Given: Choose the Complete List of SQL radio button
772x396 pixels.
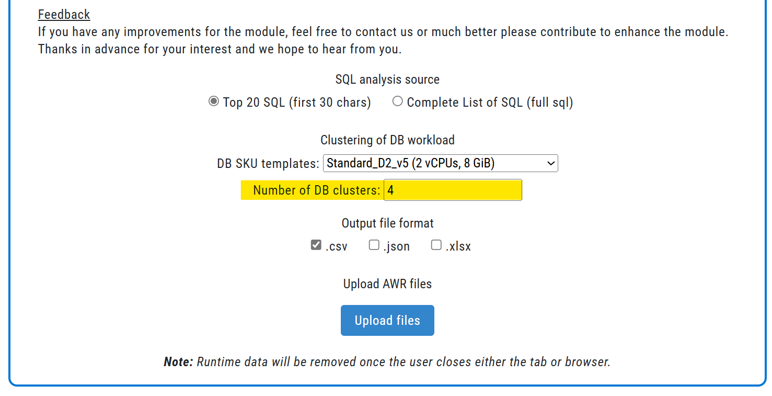Looking at the screenshot, I should coord(398,101).
